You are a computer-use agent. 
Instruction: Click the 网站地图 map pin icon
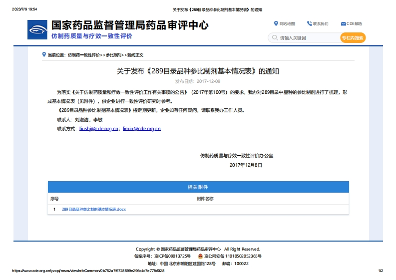(276, 23)
